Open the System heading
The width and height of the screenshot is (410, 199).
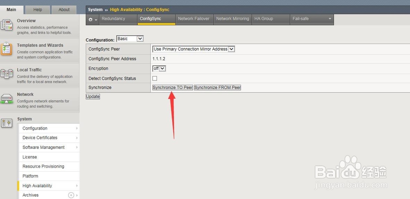point(24,119)
